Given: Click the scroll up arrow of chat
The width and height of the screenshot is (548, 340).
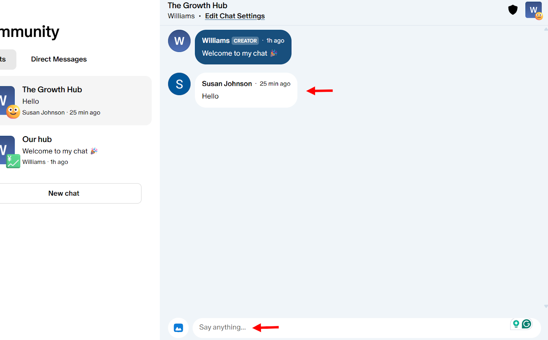Looking at the screenshot, I should pyautogui.click(x=546, y=29).
